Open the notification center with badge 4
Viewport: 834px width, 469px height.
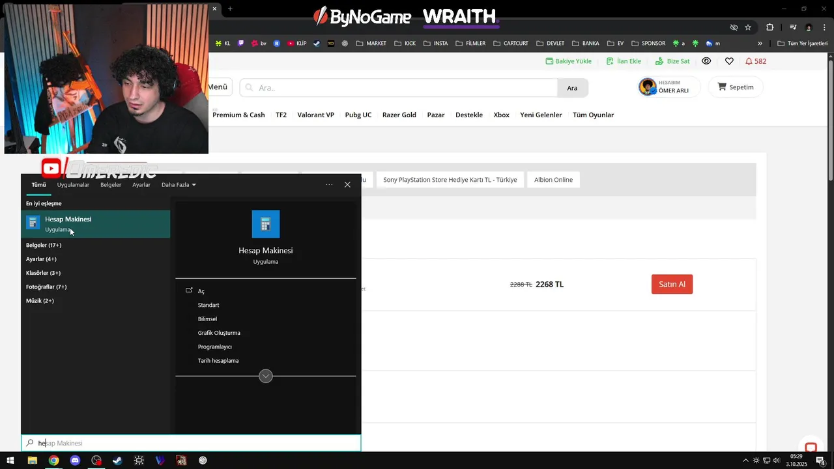coord(821,461)
